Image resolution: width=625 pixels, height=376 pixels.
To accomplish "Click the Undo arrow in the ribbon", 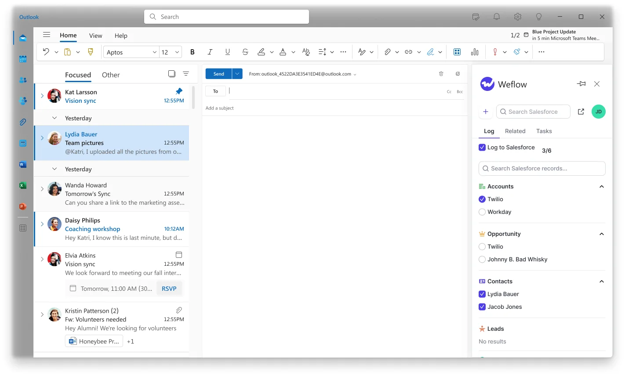I will pos(46,52).
